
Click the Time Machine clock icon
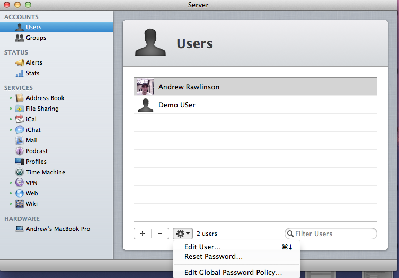point(19,172)
